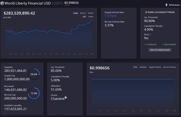Click the Borrowed amount 146,631,686.82

click(x=15, y=90)
